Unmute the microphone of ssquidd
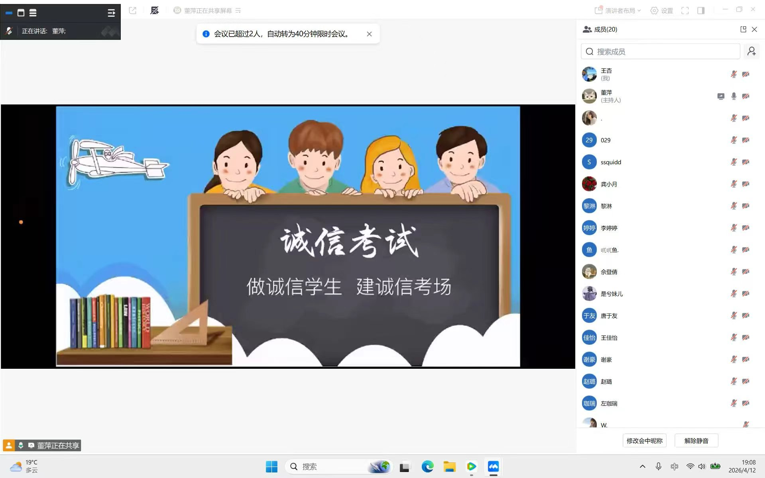 (733, 162)
